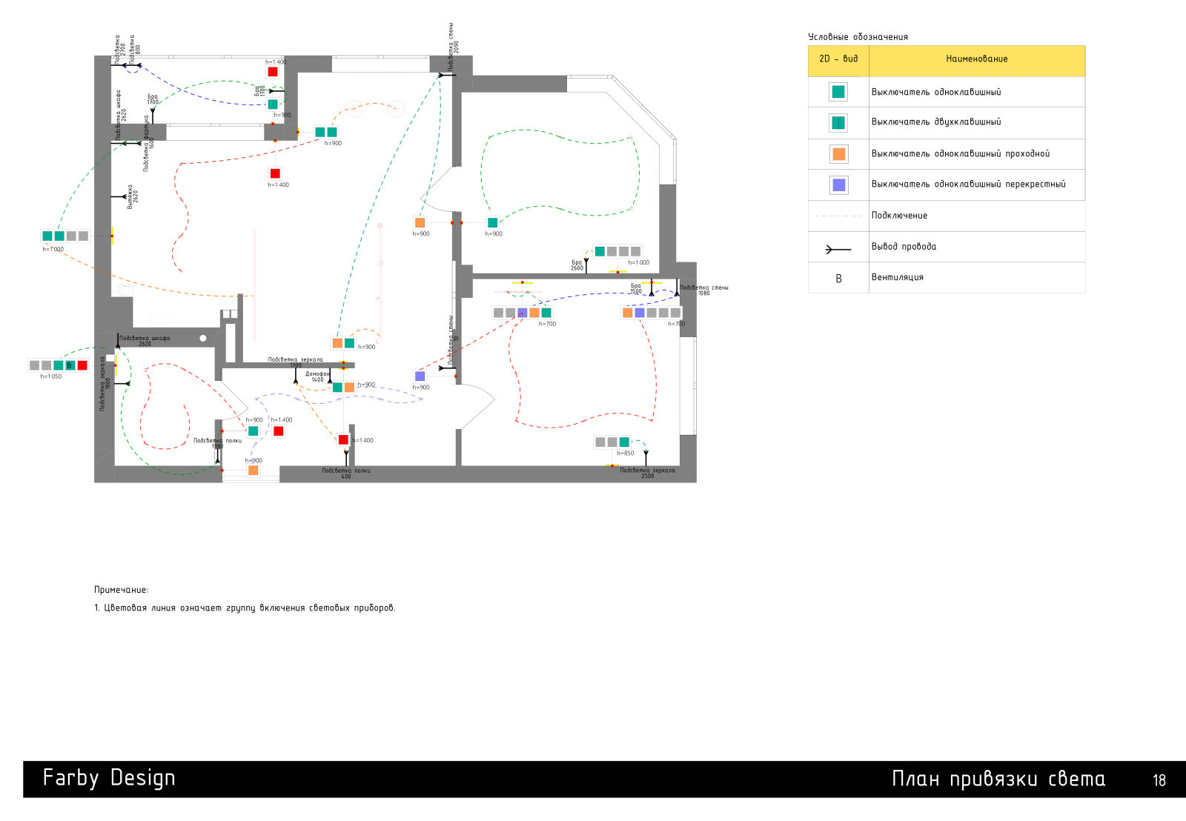Select the '2D – вид' legend header

[x=838, y=59]
